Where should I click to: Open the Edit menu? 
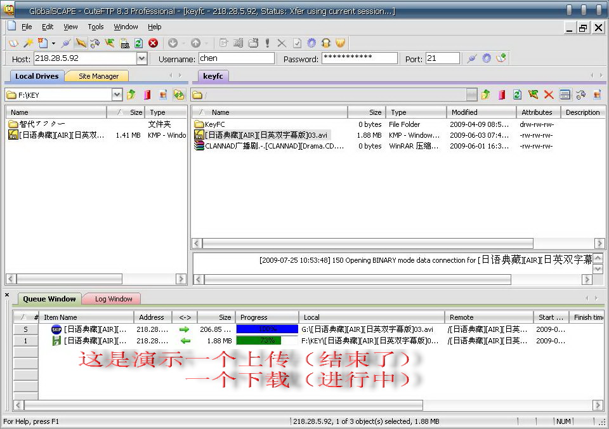(48, 27)
